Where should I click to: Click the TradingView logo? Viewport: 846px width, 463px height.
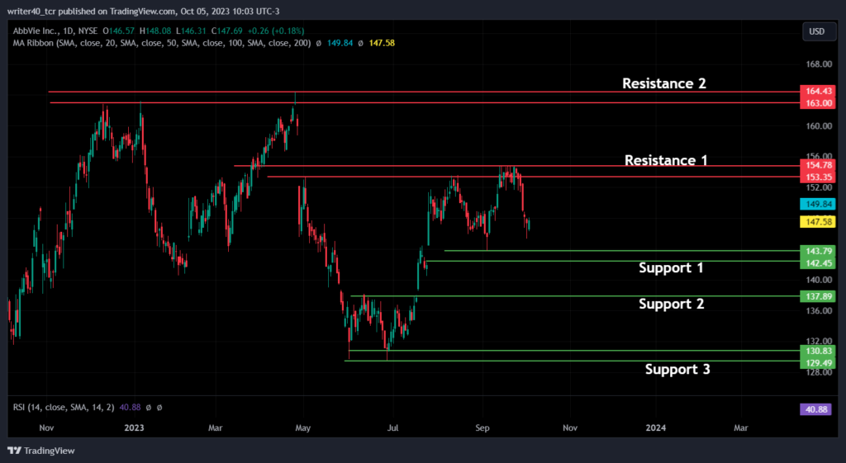(x=41, y=451)
